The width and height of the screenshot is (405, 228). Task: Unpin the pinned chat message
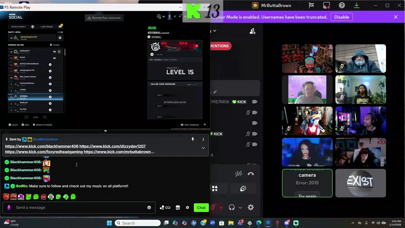click(193, 139)
